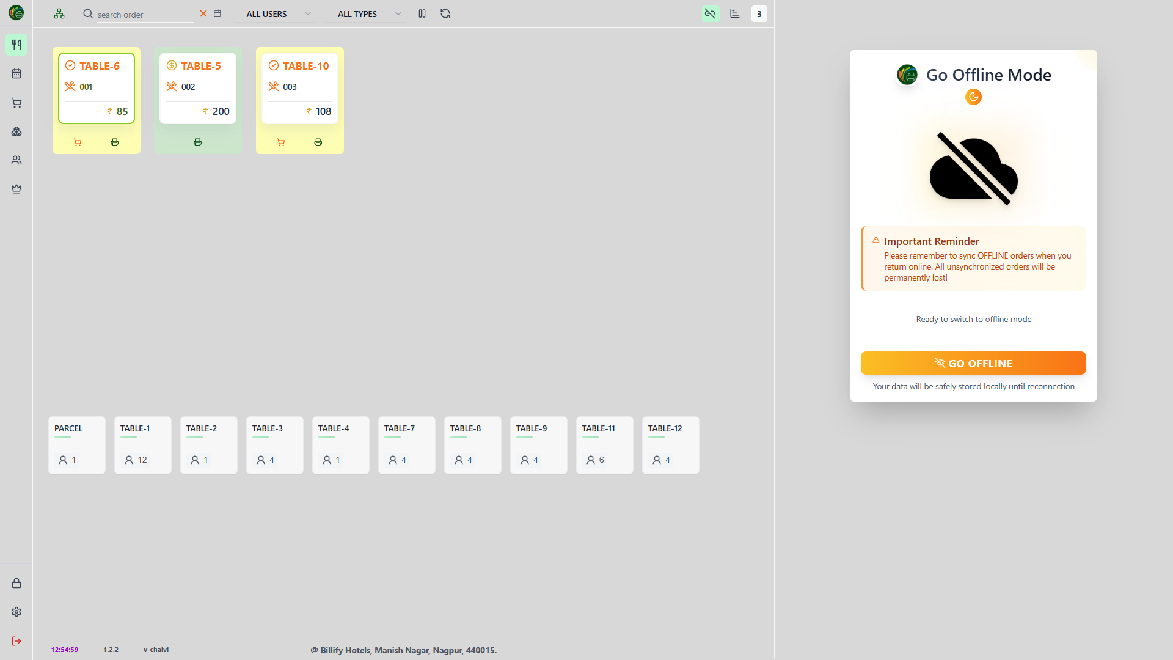Toggle the offline mode cloud icon
This screenshot has height=660, width=1173.
click(x=710, y=13)
